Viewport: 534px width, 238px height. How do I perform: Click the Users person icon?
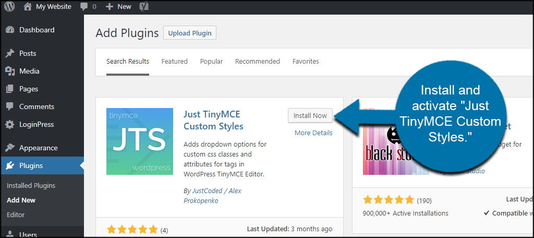[10, 234]
